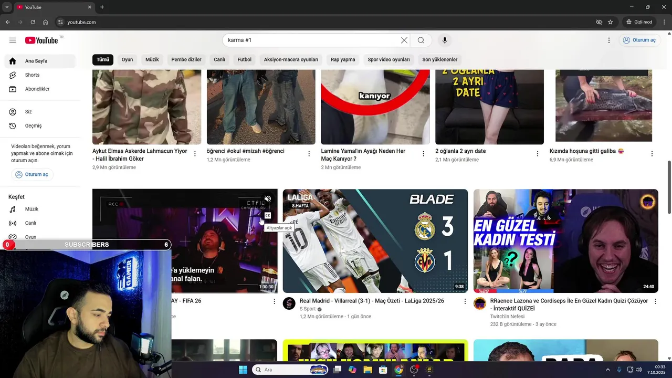Select the Aksiyon-macera oyunları chip
This screenshot has width=672, height=378.
291,60
